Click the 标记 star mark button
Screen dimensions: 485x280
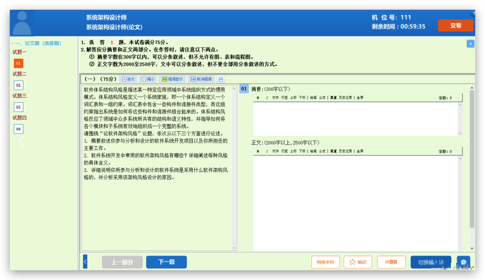pos(358,262)
